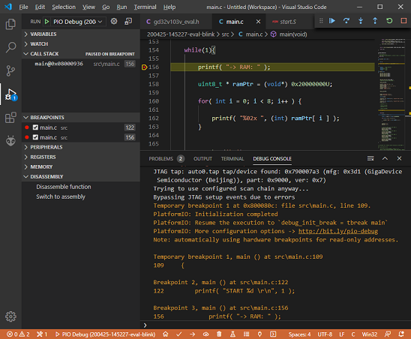Image resolution: width=411 pixels, height=339 pixels.
Task: Select main@0x08000936 call stack frame
Action: [x=81, y=64]
